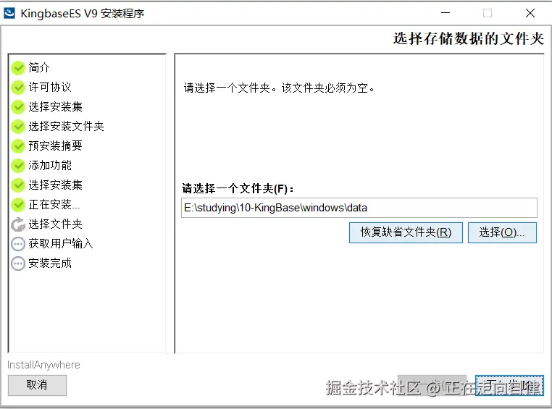The height and width of the screenshot is (409, 552).
Task: Select the 正在安装... step label
Action: click(x=54, y=204)
